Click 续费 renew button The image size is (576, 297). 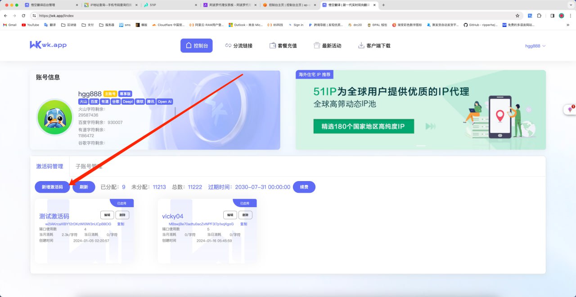coord(304,187)
